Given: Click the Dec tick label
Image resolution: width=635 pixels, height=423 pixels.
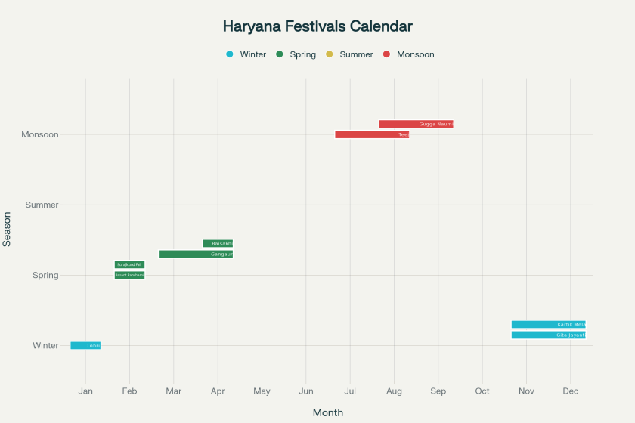Looking at the screenshot, I should pos(571,391).
